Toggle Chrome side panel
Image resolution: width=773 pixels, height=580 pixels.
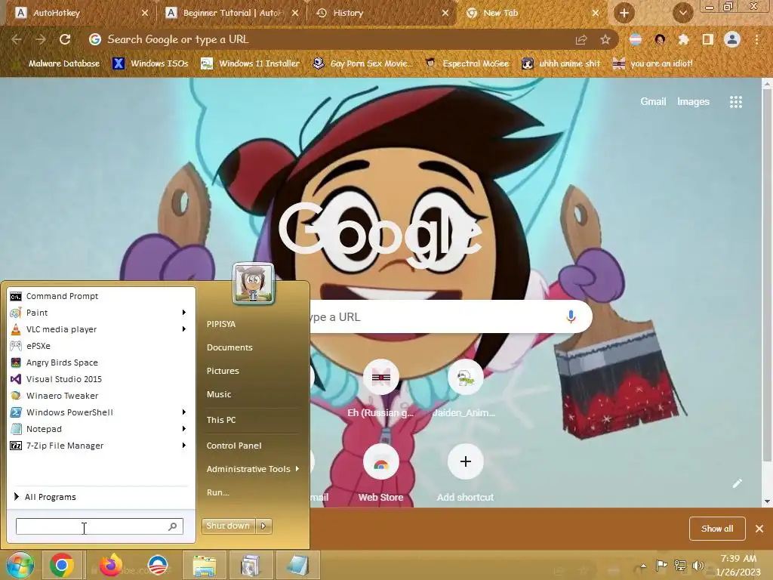708,39
